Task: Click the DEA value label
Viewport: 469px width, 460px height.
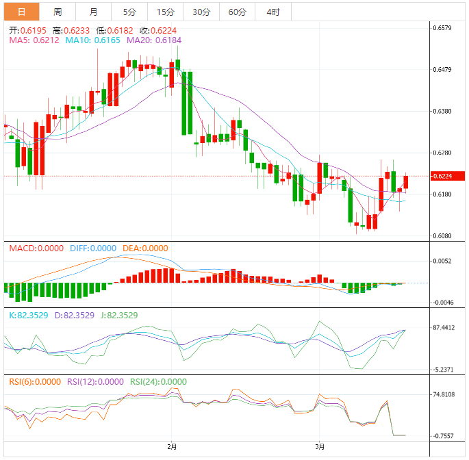Action: coord(144,248)
